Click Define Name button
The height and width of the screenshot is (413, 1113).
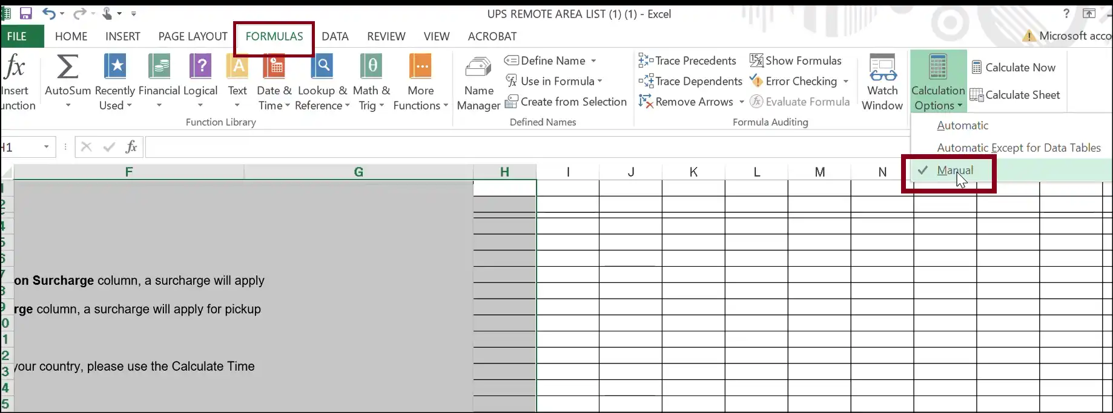tap(545, 60)
